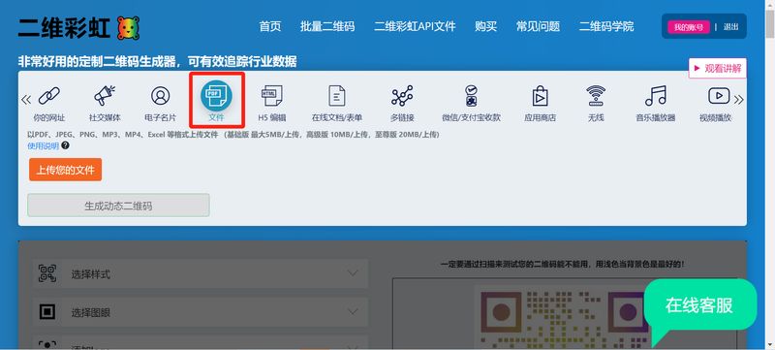Go to 二维彩虹API文件 page

(x=415, y=27)
